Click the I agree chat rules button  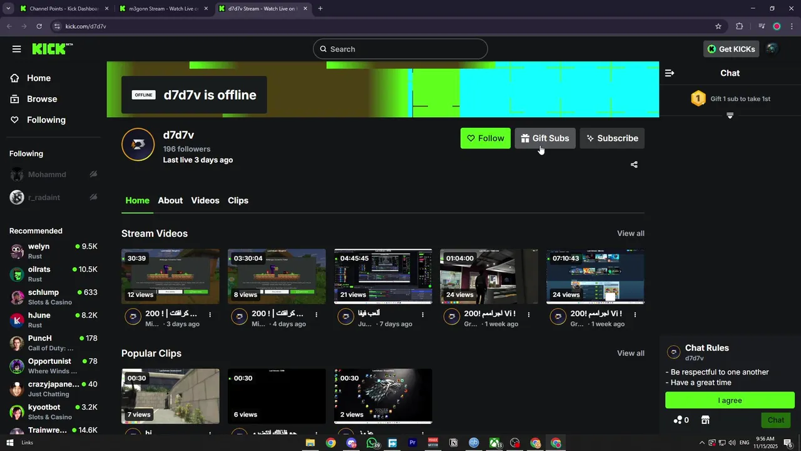730,400
